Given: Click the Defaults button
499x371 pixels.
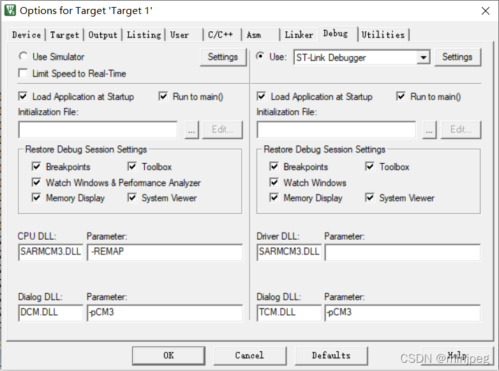Looking at the screenshot, I should pyautogui.click(x=331, y=356).
